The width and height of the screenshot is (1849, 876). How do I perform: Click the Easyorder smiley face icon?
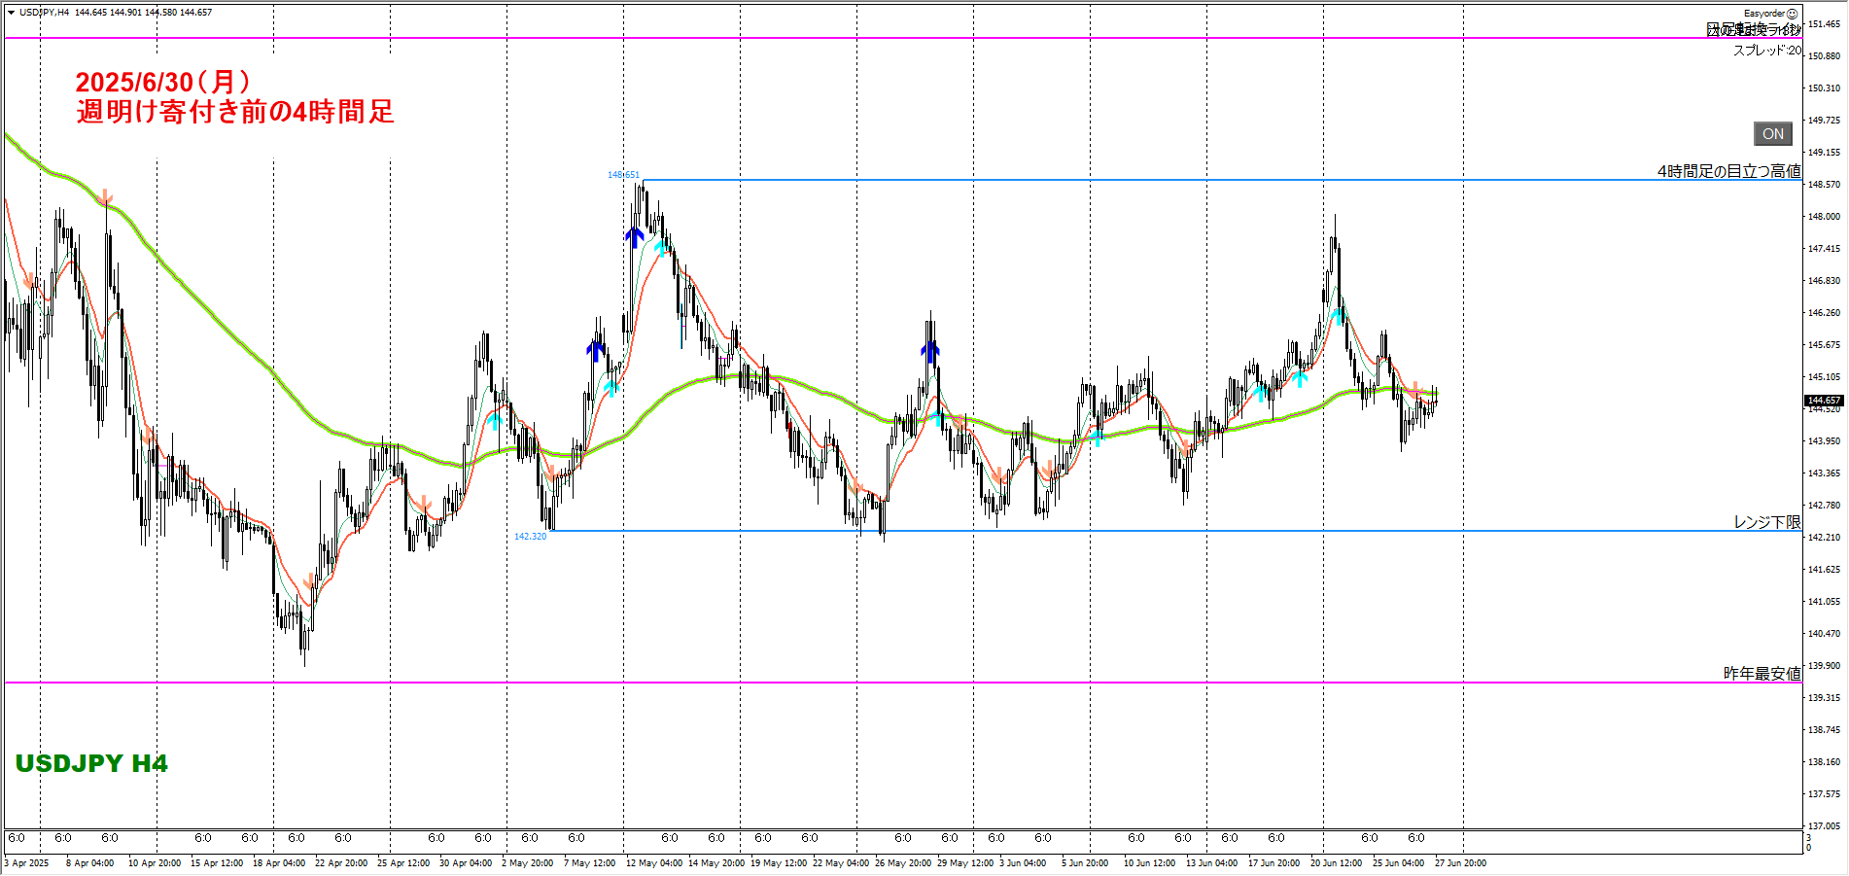point(1792,14)
